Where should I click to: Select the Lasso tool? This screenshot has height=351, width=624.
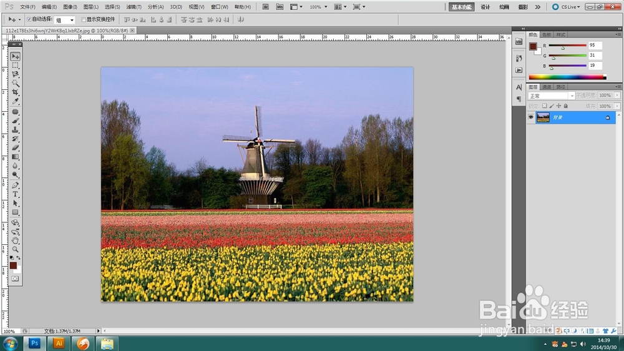(x=15, y=74)
